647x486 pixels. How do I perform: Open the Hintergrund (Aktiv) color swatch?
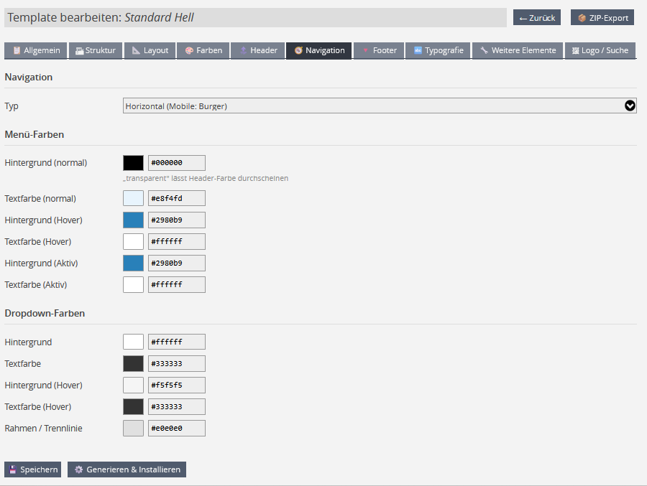[133, 263]
